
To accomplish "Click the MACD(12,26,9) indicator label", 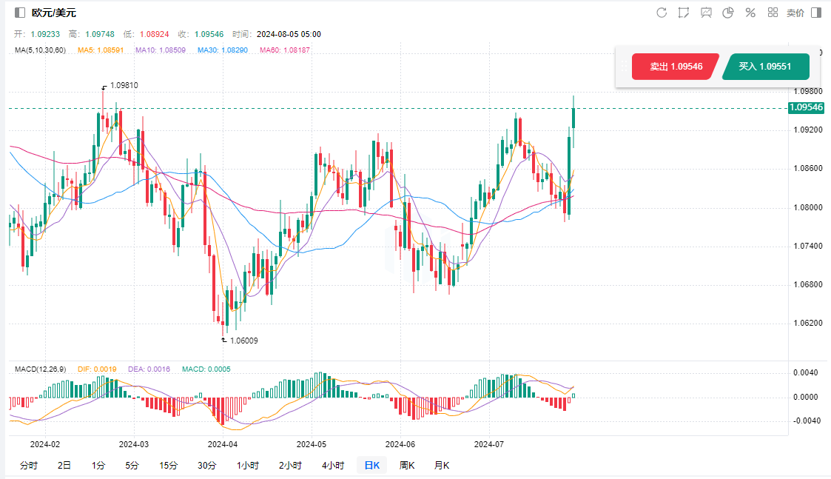I will pos(41,369).
